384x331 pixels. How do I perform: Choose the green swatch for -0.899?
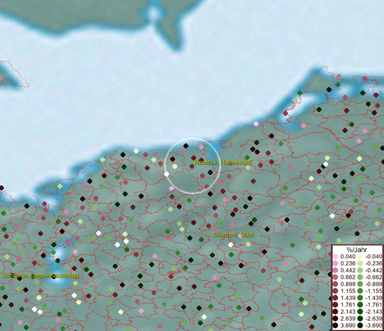360,284
